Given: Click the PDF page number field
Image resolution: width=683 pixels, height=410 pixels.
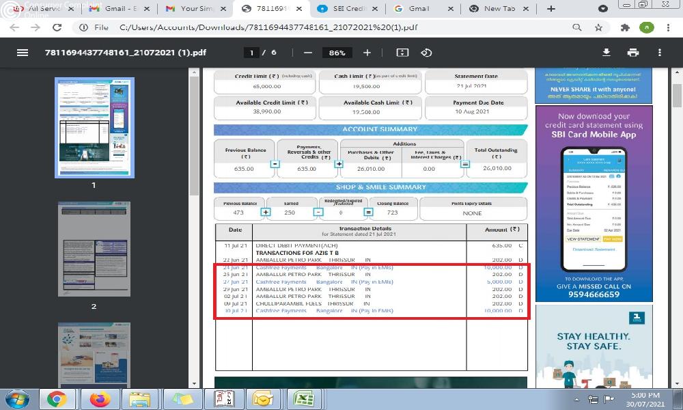Looking at the screenshot, I should pyautogui.click(x=252, y=53).
